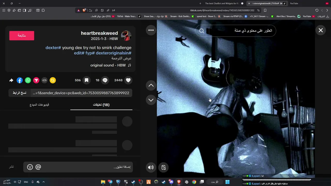Toggle the browser sidebar panel
This screenshot has height=186, width=331.
[x=25, y=10]
